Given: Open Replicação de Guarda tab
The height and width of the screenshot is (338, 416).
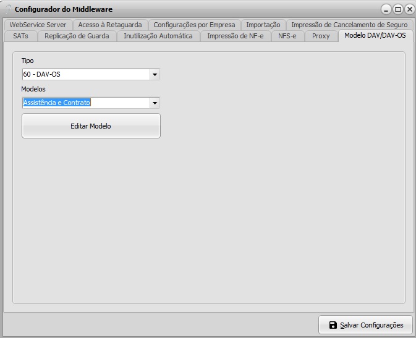Looking at the screenshot, I should 77,36.
